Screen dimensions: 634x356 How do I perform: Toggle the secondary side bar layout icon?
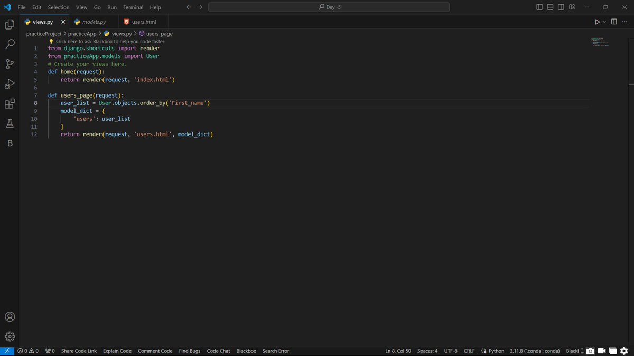coord(561,7)
